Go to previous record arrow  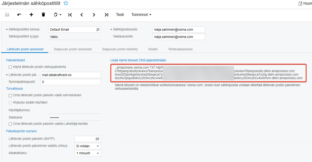point(82,15)
